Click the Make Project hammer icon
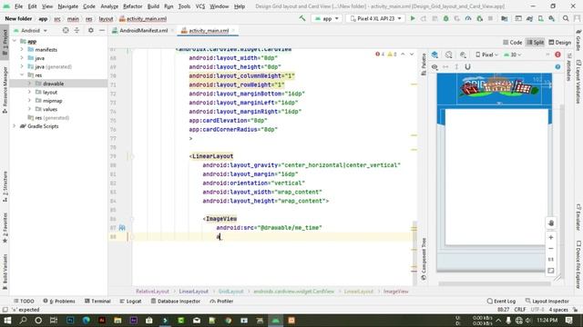The width and height of the screenshot is (583, 327). [302, 18]
